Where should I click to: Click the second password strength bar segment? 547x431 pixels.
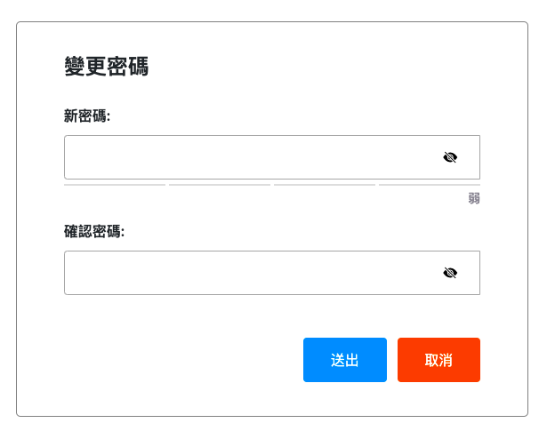(x=220, y=185)
